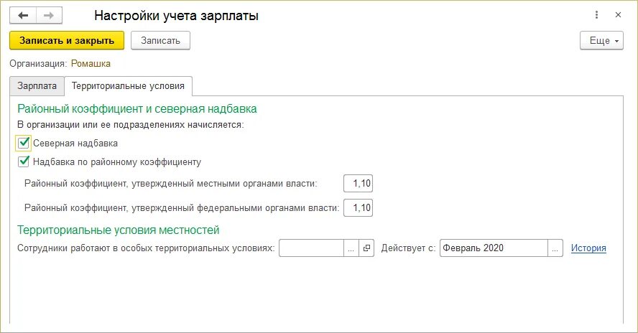Toggle the Северная надбавка checkbox
This screenshot has height=333, width=638.
(24, 143)
